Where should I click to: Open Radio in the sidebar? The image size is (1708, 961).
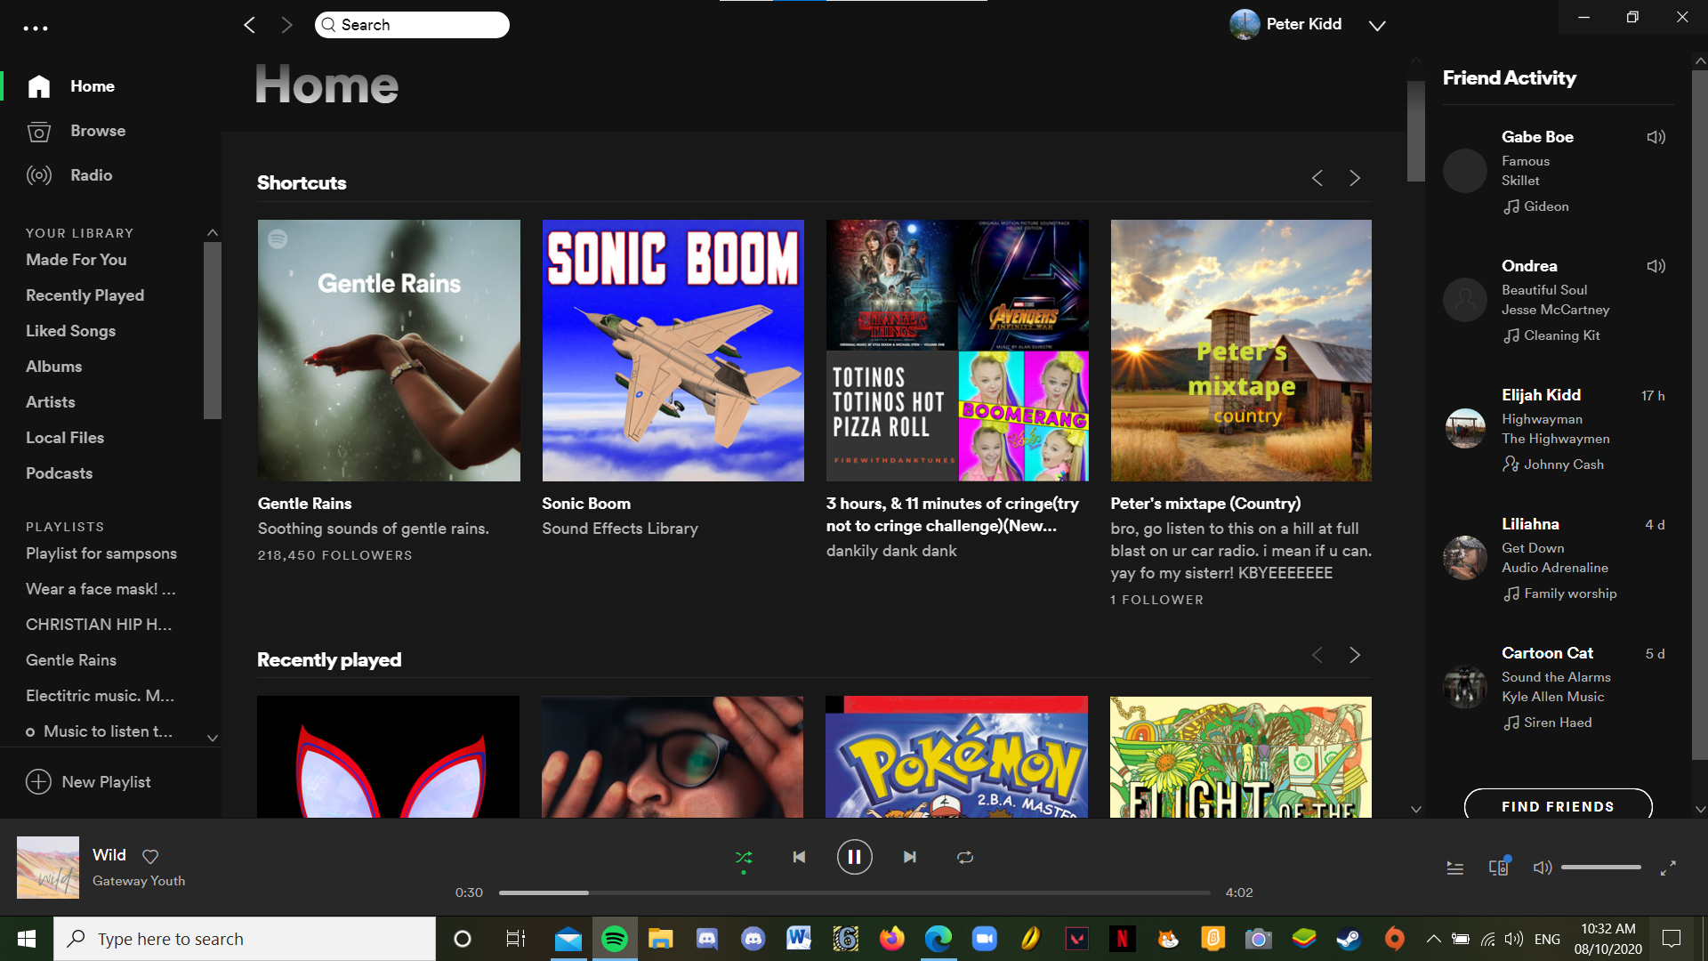pyautogui.click(x=92, y=175)
